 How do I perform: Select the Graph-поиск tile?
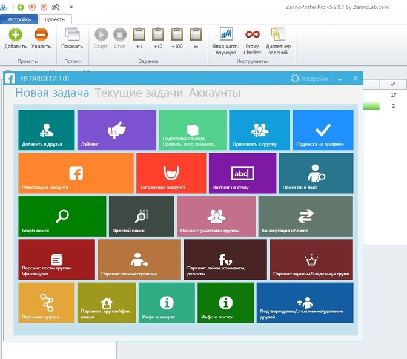point(62,216)
